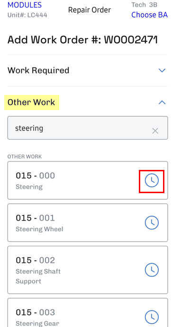The width and height of the screenshot is (172, 327).
Task: Open the Choose BA link
Action: 150,15
